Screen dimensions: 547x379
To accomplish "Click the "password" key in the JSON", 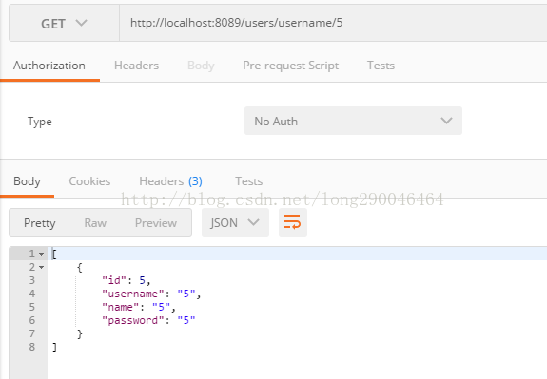I will 133,320.
